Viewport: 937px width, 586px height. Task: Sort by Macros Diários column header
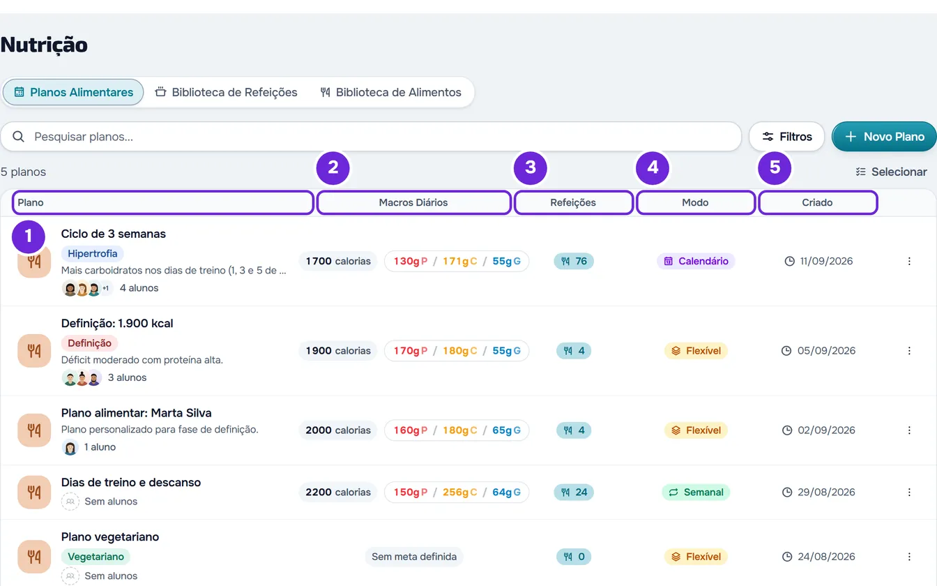coord(413,202)
